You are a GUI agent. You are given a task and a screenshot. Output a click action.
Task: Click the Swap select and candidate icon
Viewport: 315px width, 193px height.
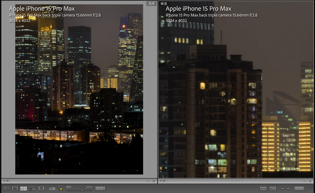click(263, 189)
